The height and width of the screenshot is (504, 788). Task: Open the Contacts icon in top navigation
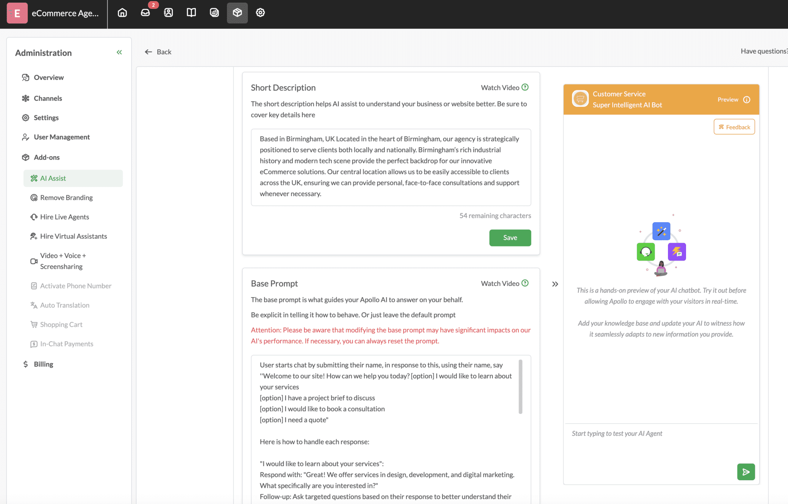[x=168, y=13]
